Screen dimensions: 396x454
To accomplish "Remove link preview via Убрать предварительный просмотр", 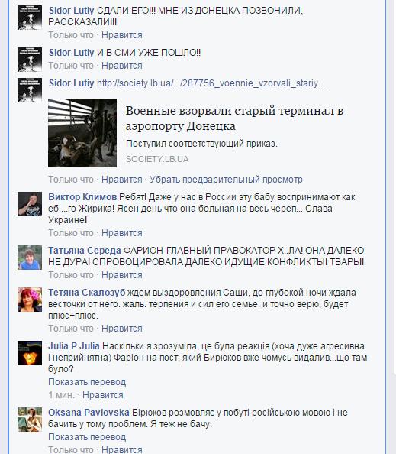I will (226, 180).
